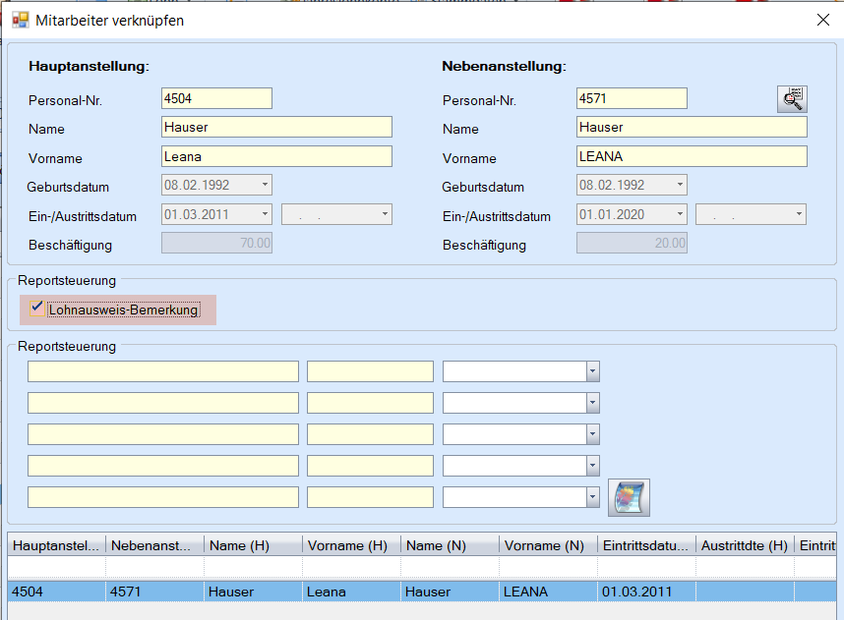Screen dimensions: 844x620
Task: Expand the third Reportsteuerung row dropdown
Action: click(592, 434)
